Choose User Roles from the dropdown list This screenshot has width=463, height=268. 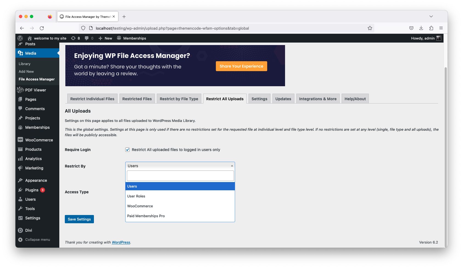coord(180,196)
